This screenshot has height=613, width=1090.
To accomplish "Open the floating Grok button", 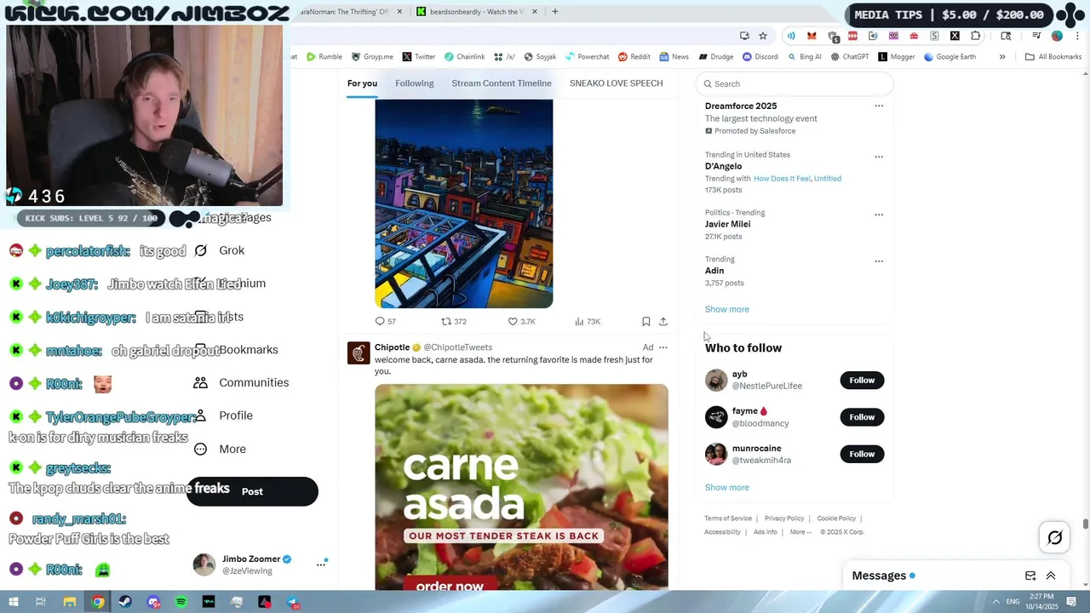I will click(x=1054, y=537).
